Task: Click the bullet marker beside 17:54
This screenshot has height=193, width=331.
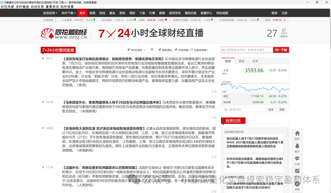Action: point(43,167)
